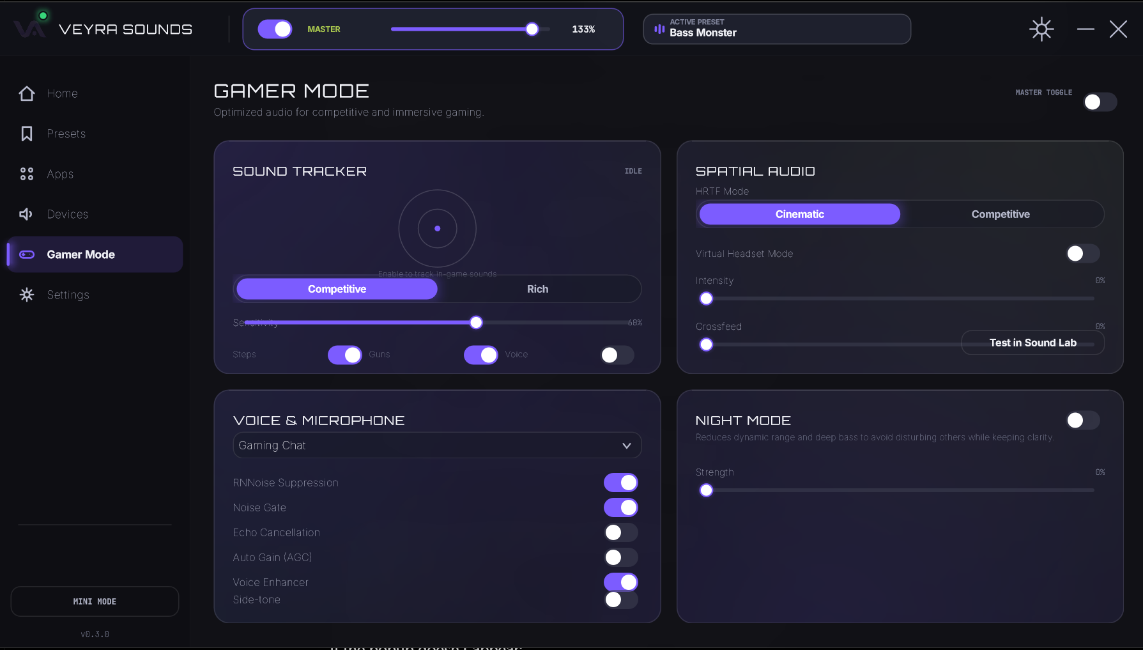Enable Virtual Headset Mode
1143x650 pixels.
pyautogui.click(x=1083, y=254)
